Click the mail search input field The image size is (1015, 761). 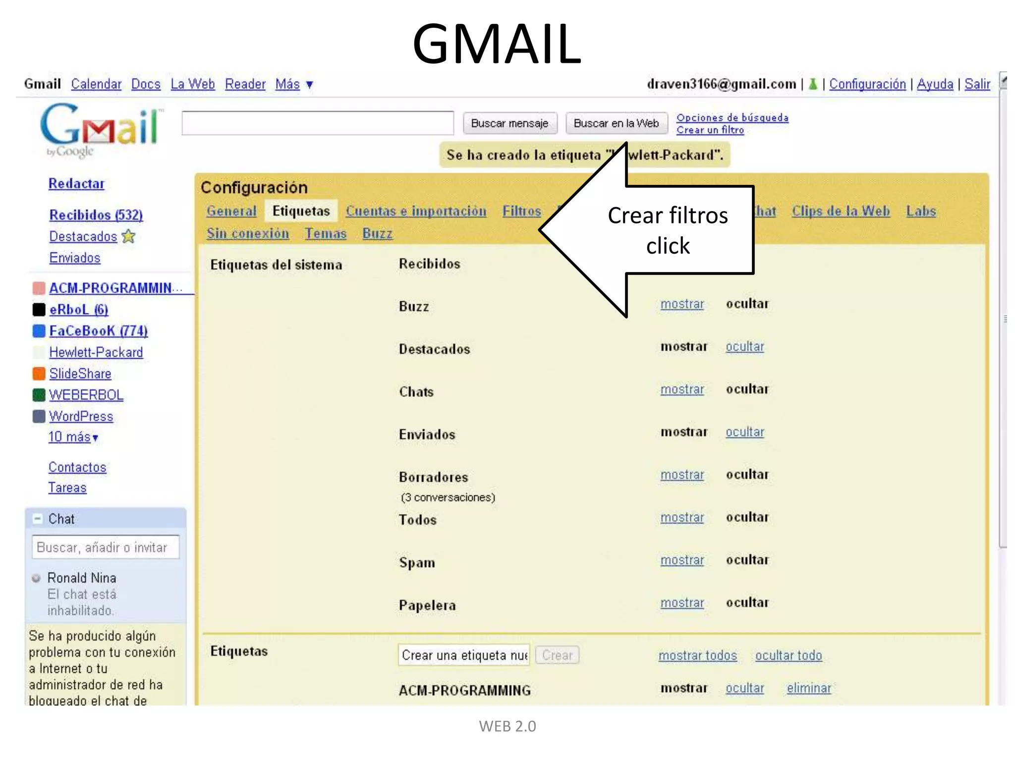[318, 123]
